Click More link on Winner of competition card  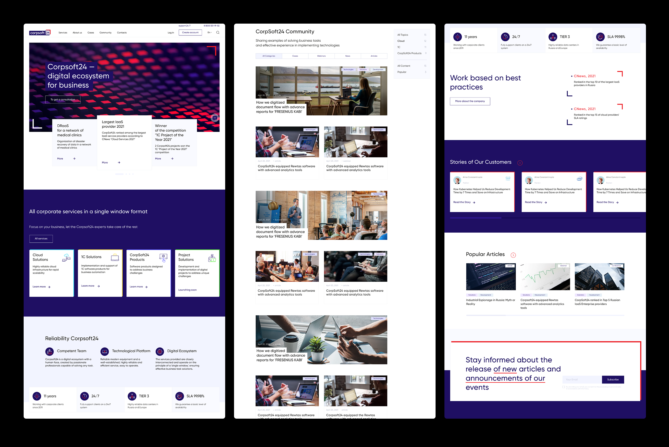tap(158, 159)
